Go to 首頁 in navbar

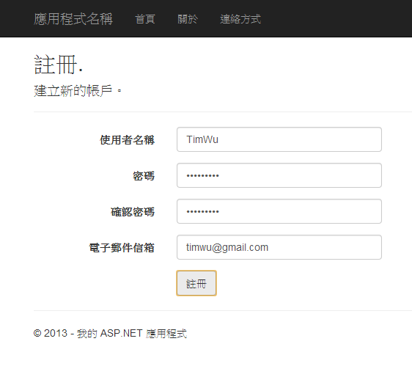pyautogui.click(x=145, y=19)
